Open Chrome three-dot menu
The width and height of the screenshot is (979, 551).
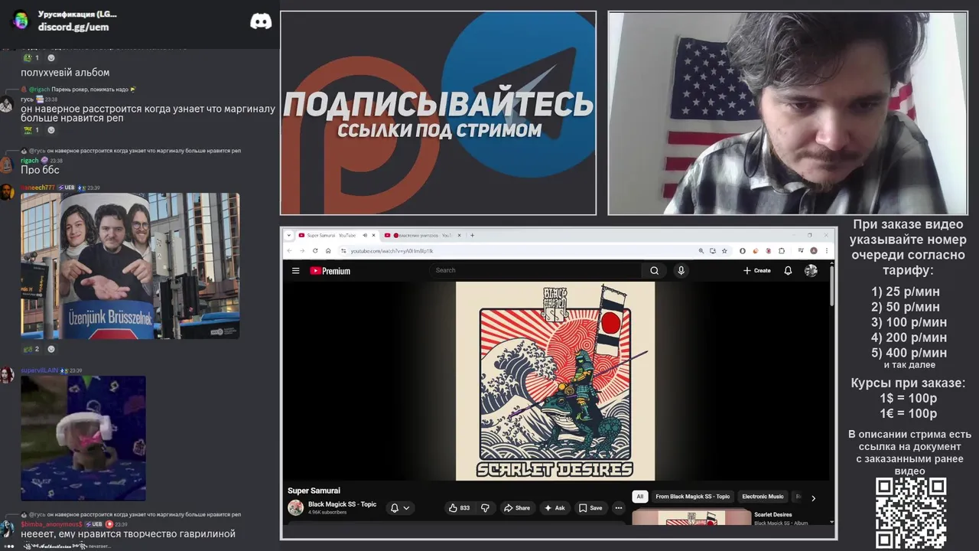827,250
